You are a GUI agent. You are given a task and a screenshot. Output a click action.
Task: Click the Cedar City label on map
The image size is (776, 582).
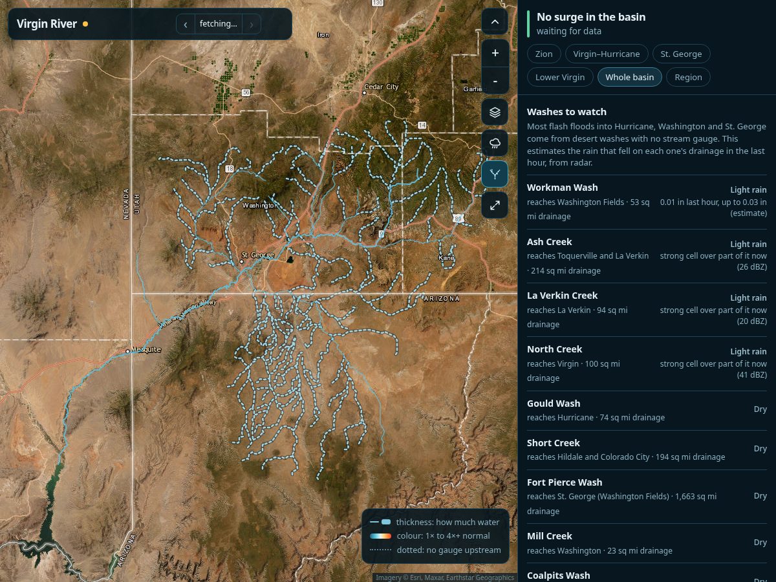pos(382,87)
